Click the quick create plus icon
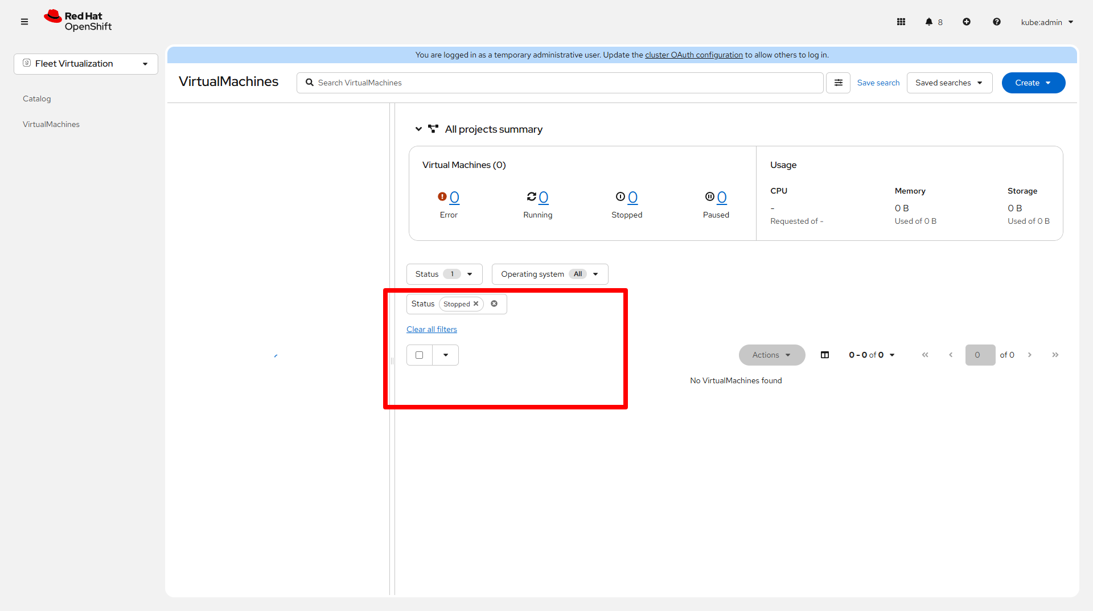 967,22
